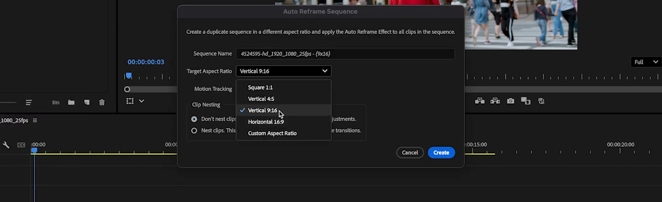Click the Cancel button in the dialog

tap(410, 153)
